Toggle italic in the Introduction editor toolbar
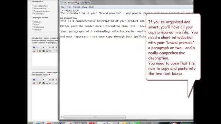 47,48
